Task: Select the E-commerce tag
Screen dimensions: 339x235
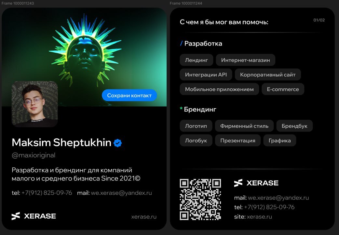Action: (x=283, y=89)
